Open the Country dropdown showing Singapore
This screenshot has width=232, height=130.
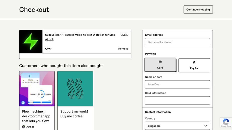pyautogui.click(x=177, y=126)
